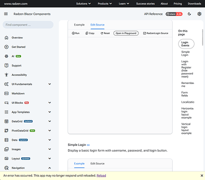Click the PivotDataGrid icon
The height and width of the screenshot is (180, 205).
[6, 131]
